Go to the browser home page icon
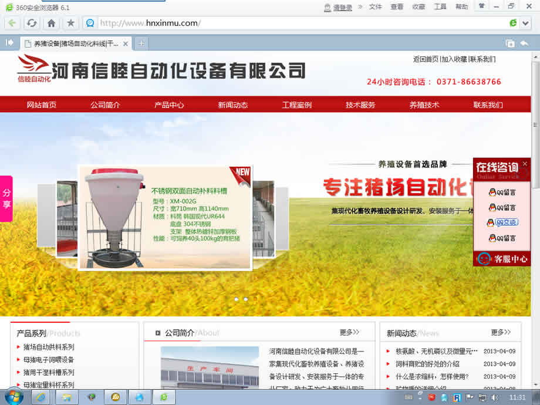 (x=51, y=23)
